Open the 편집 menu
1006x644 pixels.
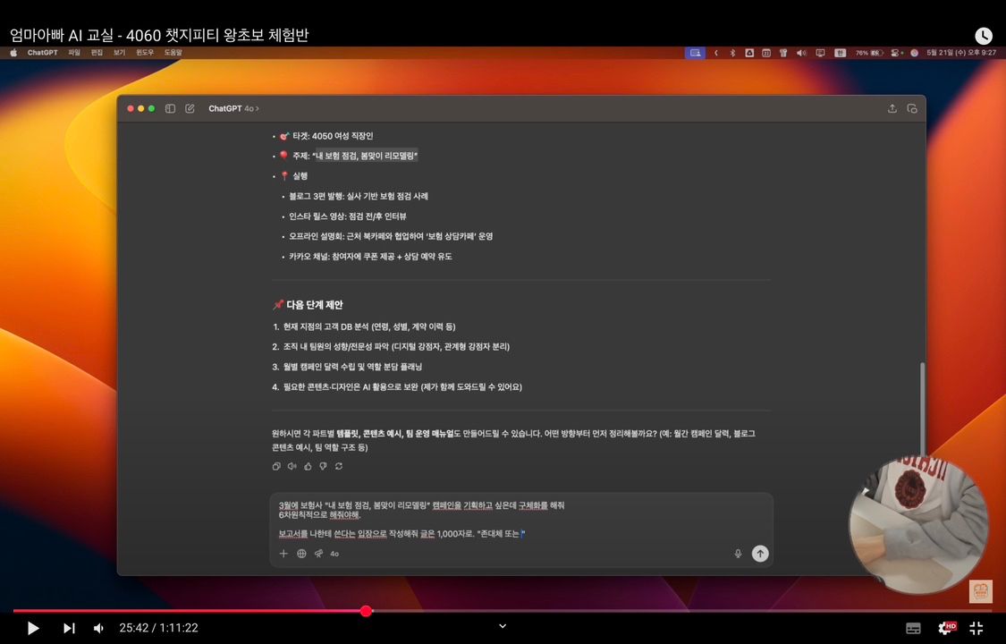(x=97, y=53)
